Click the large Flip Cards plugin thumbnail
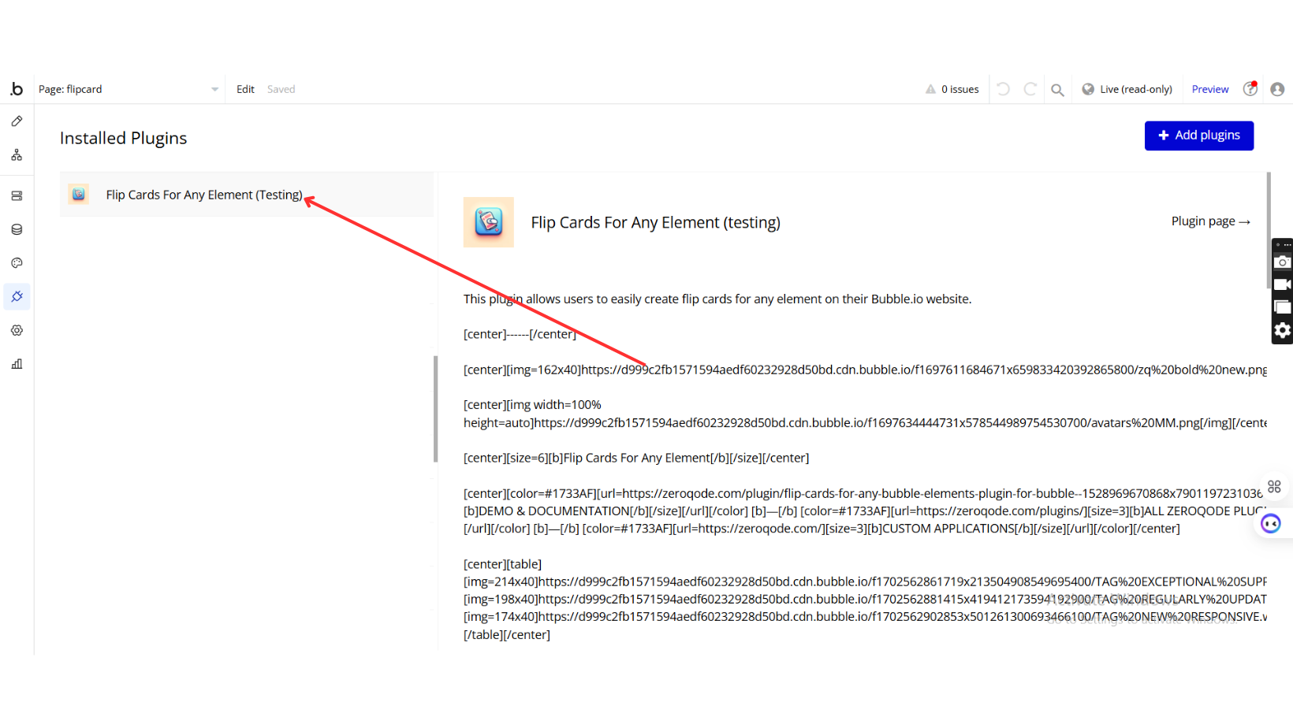Screen dimensions: 1293x728 click(489, 222)
